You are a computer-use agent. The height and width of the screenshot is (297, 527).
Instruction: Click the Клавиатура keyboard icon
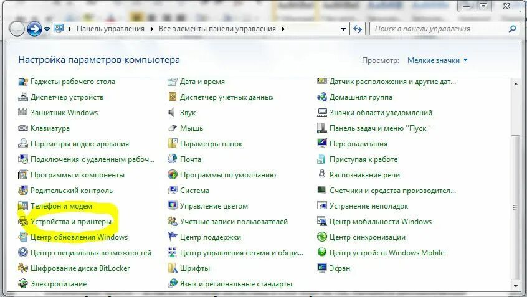point(23,128)
